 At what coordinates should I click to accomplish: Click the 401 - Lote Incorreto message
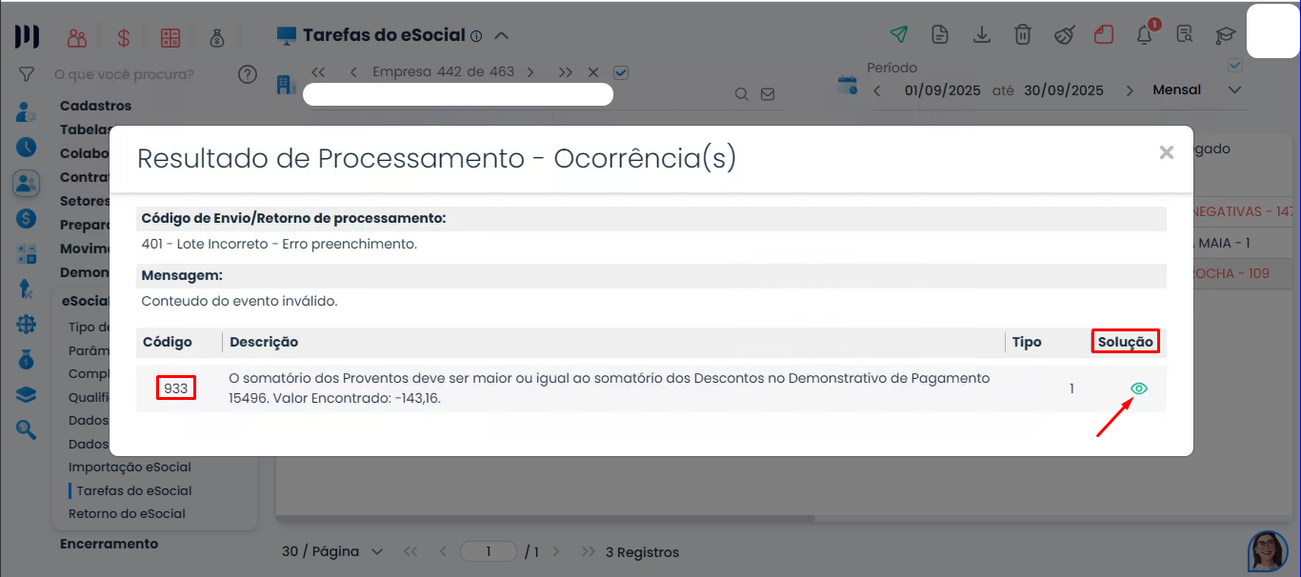point(279,244)
